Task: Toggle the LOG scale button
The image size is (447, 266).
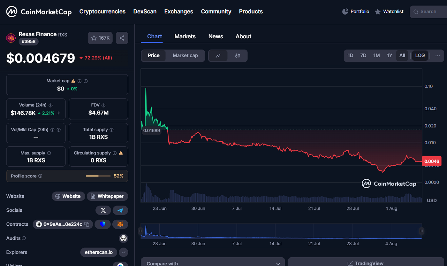Action: (x=420, y=56)
